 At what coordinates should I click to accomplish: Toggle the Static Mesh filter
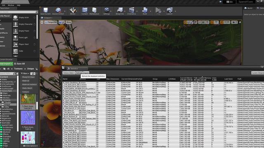[27, 88]
